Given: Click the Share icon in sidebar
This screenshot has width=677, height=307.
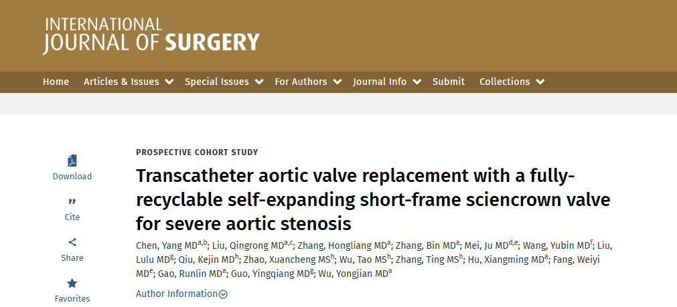Looking at the screenshot, I should (72, 242).
